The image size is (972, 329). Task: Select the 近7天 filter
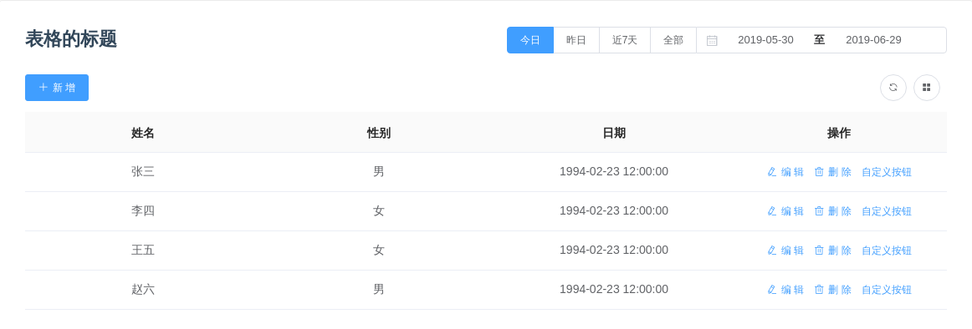pos(625,40)
